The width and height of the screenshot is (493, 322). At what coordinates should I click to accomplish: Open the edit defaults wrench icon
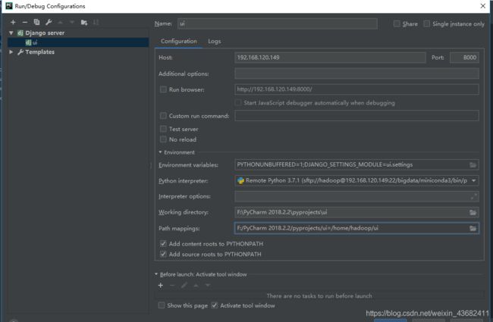(x=49, y=22)
